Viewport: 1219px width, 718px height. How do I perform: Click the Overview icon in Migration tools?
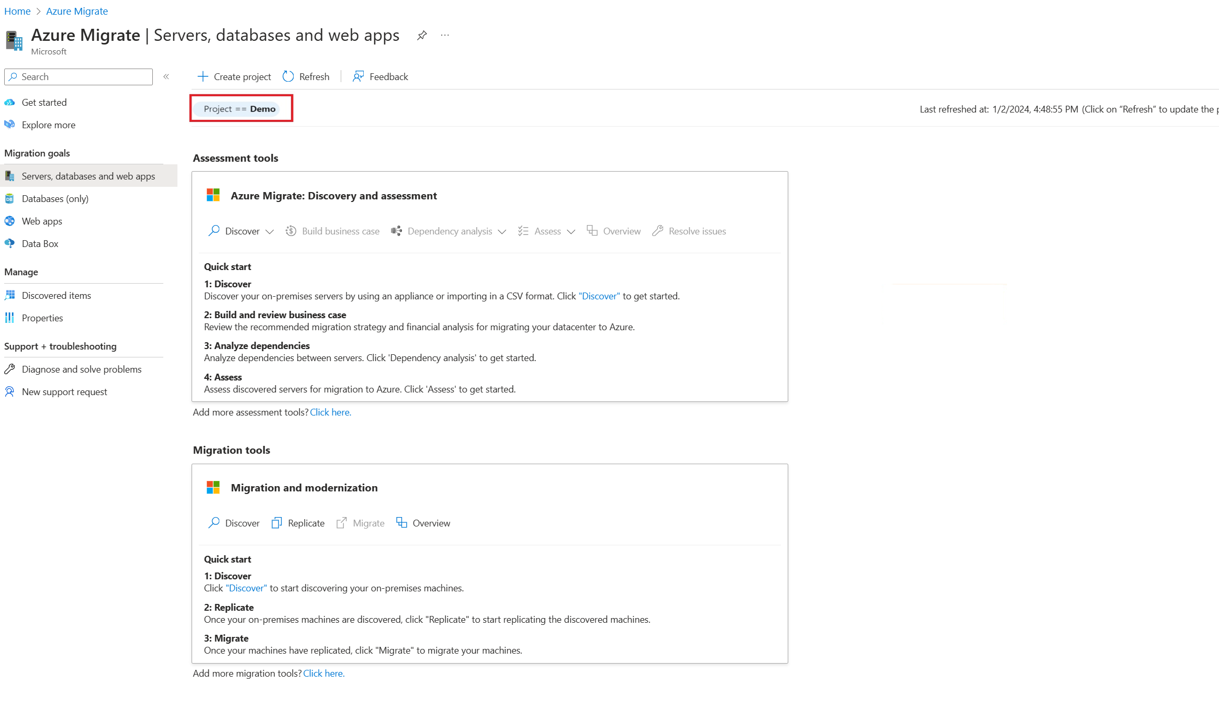[x=402, y=522]
